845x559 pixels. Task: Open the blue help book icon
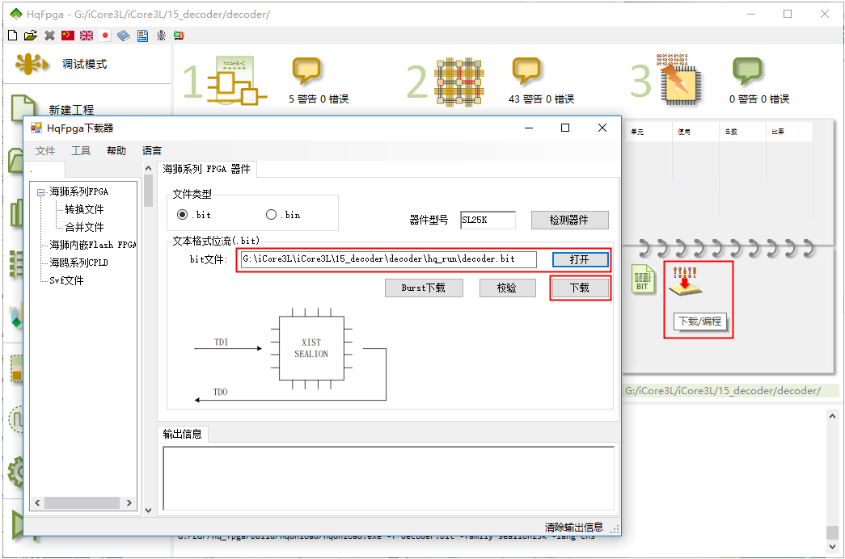click(124, 36)
